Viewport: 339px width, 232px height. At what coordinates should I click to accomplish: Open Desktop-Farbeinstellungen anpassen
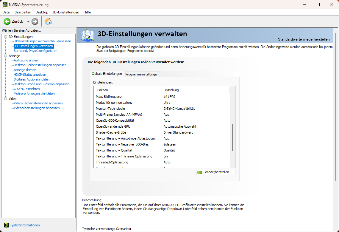40,65
